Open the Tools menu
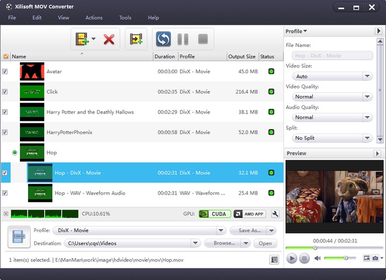The height and width of the screenshot is (280, 386). coord(125,18)
